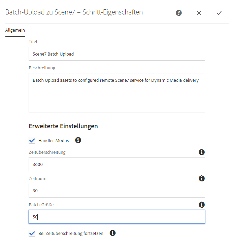Uncheck Bei Zeitüberschreitung fortsetzen checkbox
Image resolution: width=233 pixels, height=245 pixels.
[x=32, y=233]
